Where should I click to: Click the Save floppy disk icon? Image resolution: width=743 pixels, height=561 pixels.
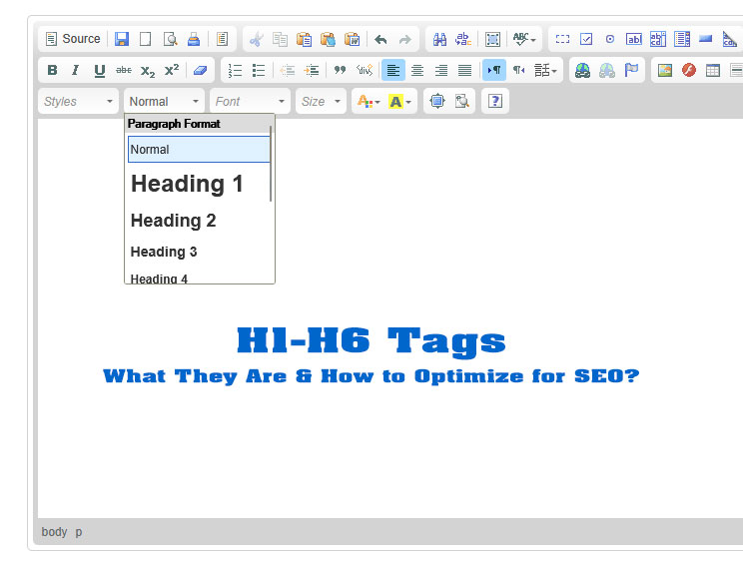pyautogui.click(x=122, y=39)
